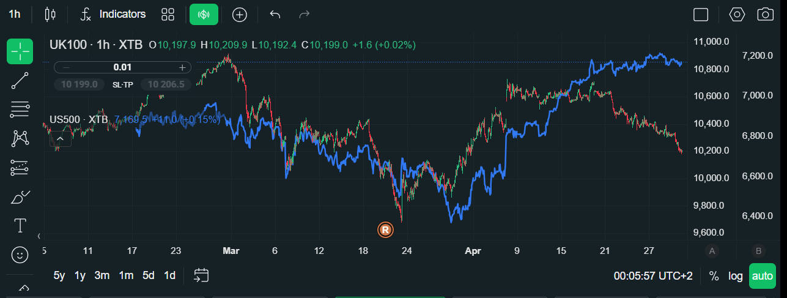
Task: Click the Mar label on time axis
Action: [x=231, y=250]
